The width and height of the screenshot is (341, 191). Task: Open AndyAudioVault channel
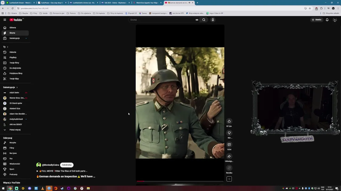[15, 119]
